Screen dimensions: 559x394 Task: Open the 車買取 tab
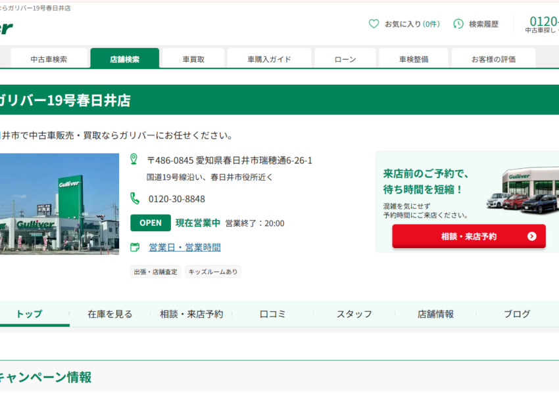[x=193, y=58]
